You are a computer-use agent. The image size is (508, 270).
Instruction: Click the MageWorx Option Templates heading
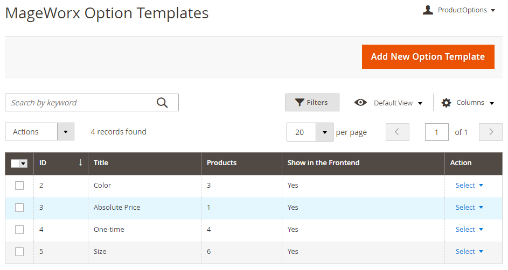(x=107, y=13)
